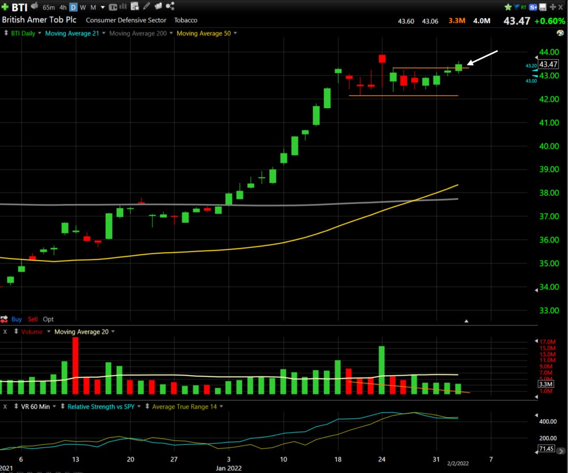Viewport: 568px width, 473px height.
Task: Switch to M monthly timeframe
Action: 93,7
